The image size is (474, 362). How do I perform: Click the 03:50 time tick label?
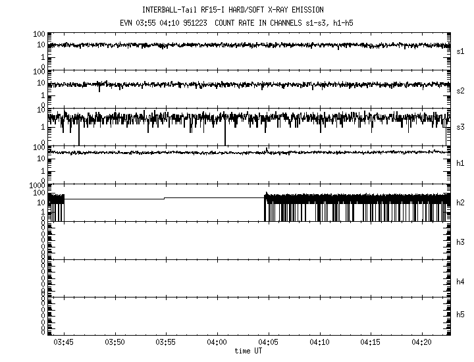click(115, 343)
